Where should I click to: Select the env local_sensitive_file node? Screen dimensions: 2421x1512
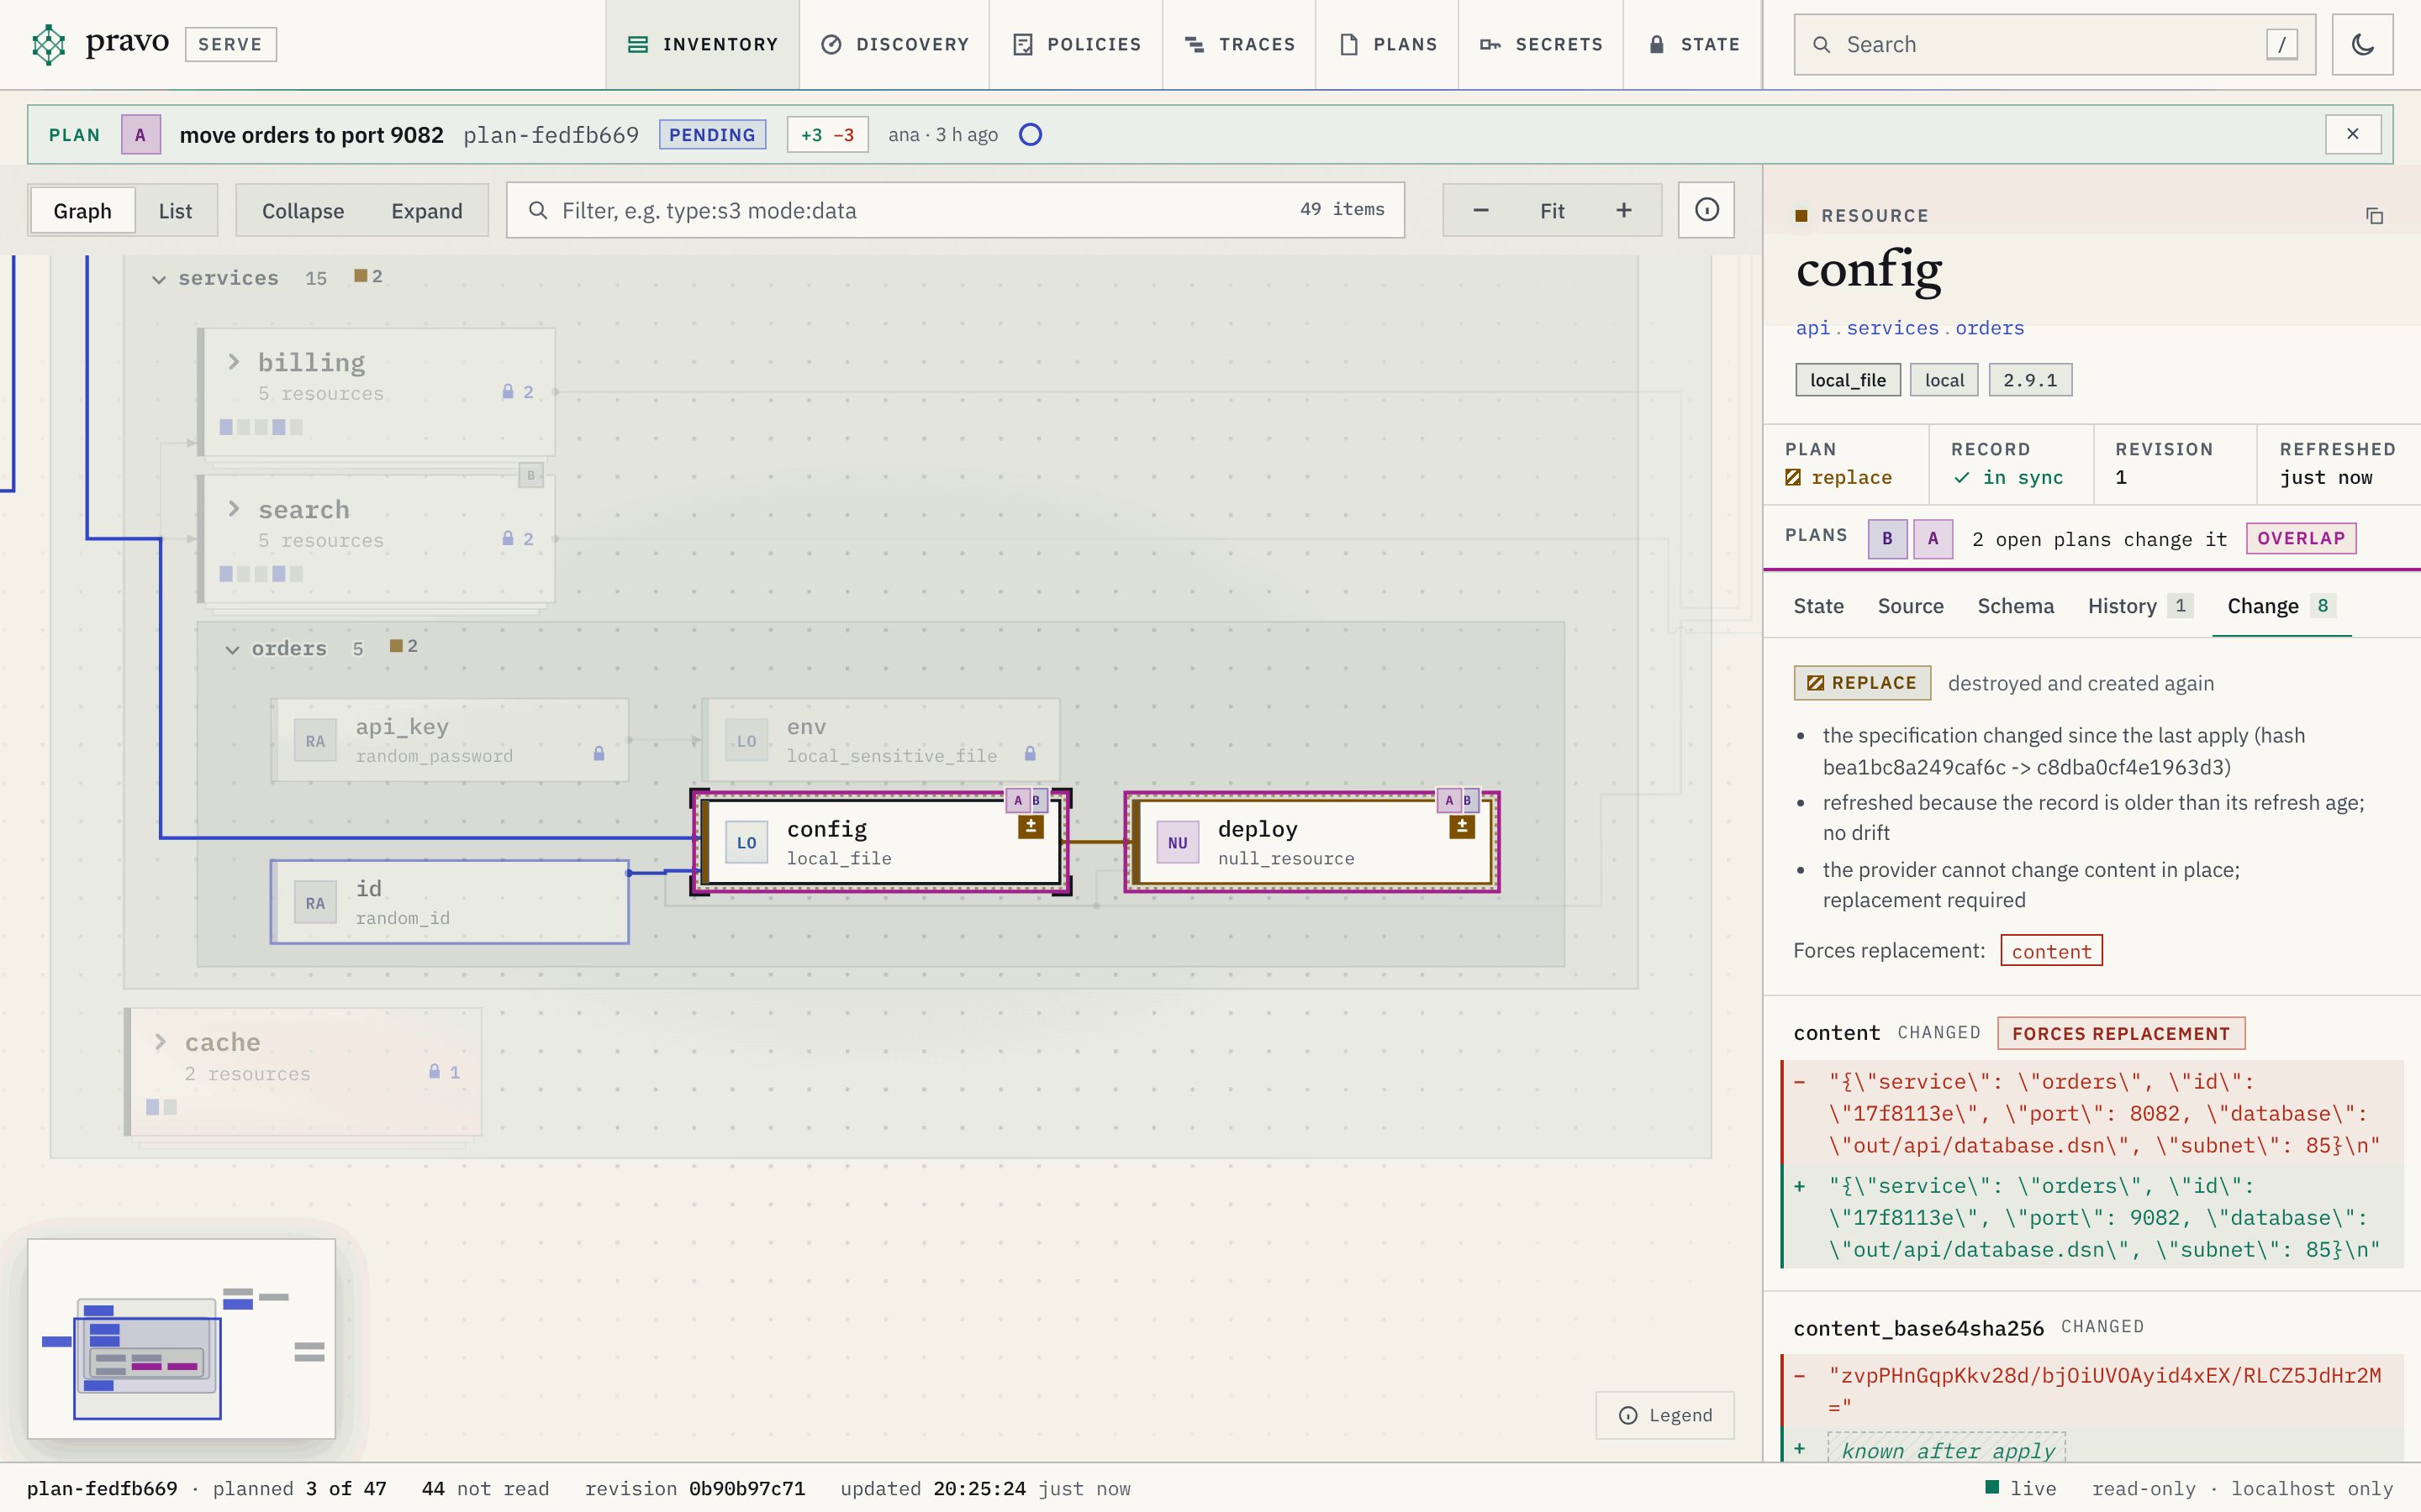point(881,740)
